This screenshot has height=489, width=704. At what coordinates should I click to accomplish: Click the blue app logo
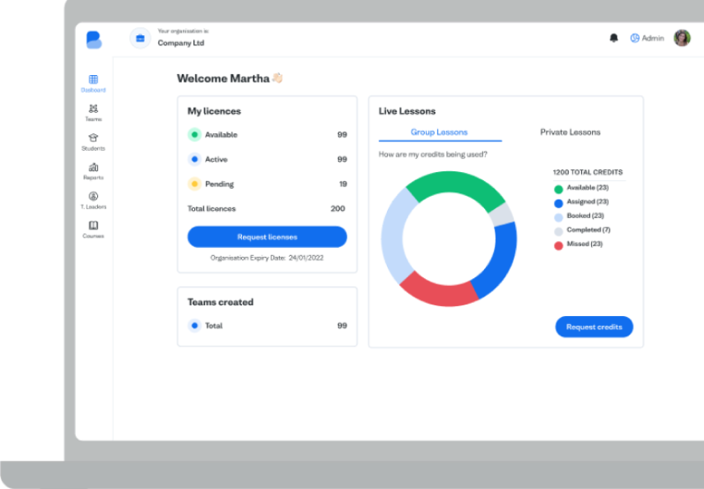94,40
